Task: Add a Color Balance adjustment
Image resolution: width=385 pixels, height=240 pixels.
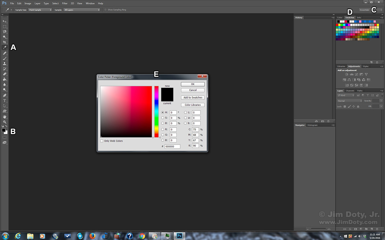Action: [349, 80]
